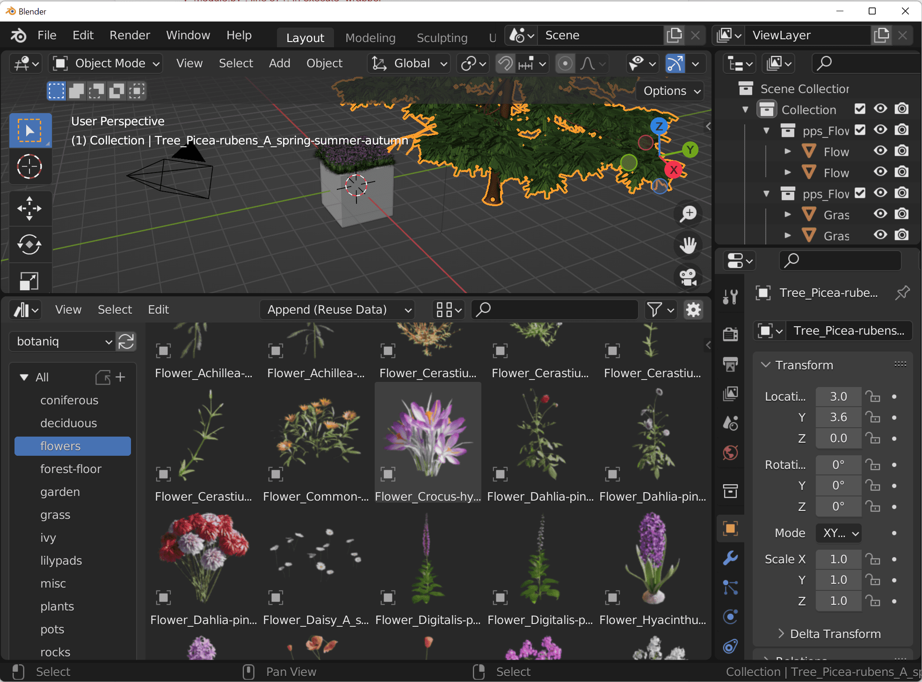
Task: Click the pan view hand icon
Action: pos(688,245)
